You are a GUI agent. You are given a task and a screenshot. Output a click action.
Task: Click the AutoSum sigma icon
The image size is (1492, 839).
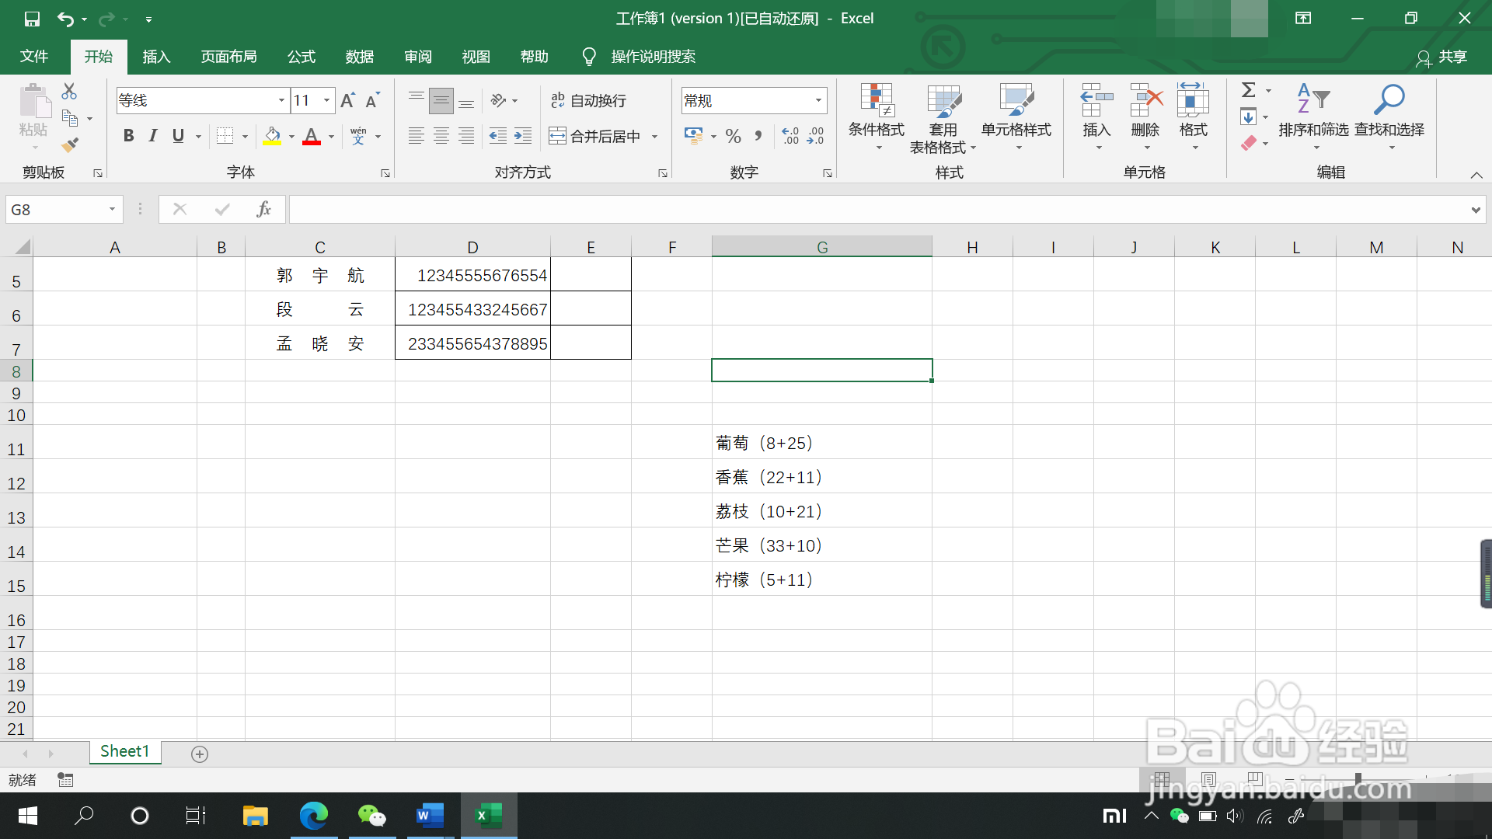(1248, 90)
